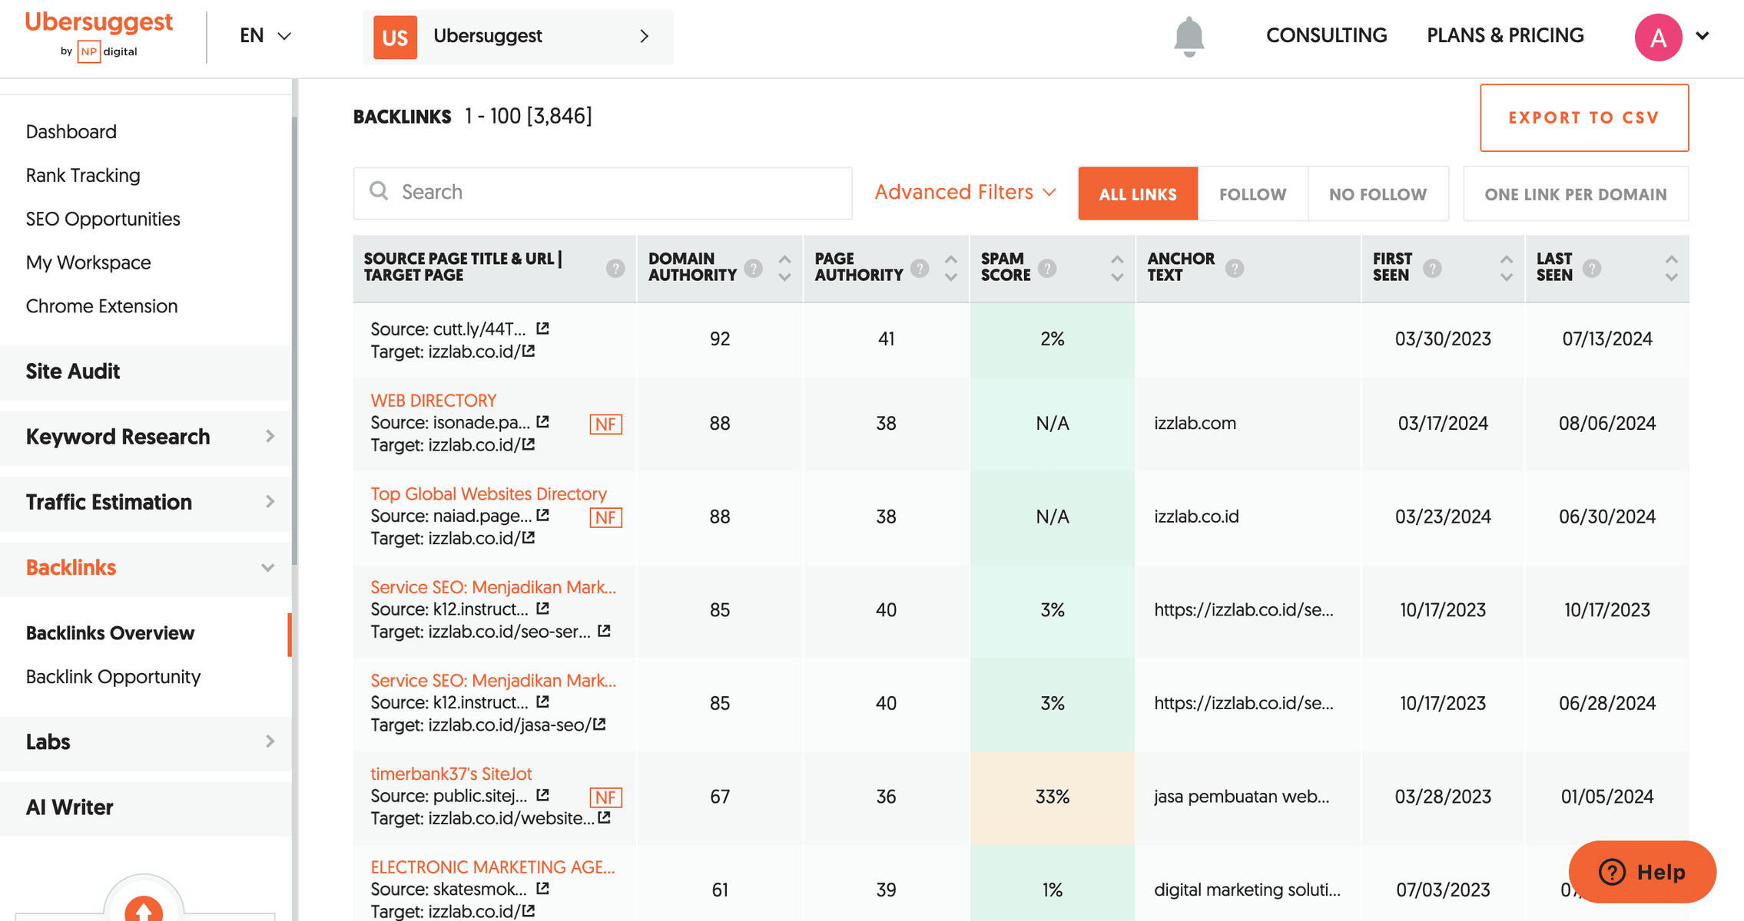The image size is (1744, 921).
Task: Open public.sitej source external link icon
Action: coord(542,795)
